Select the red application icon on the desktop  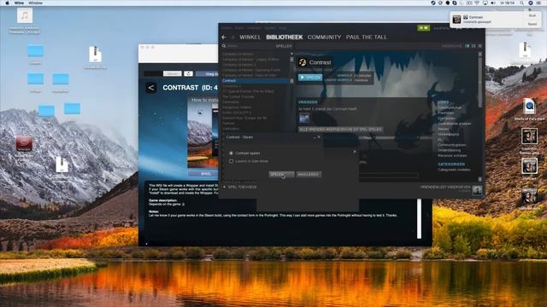point(24,143)
